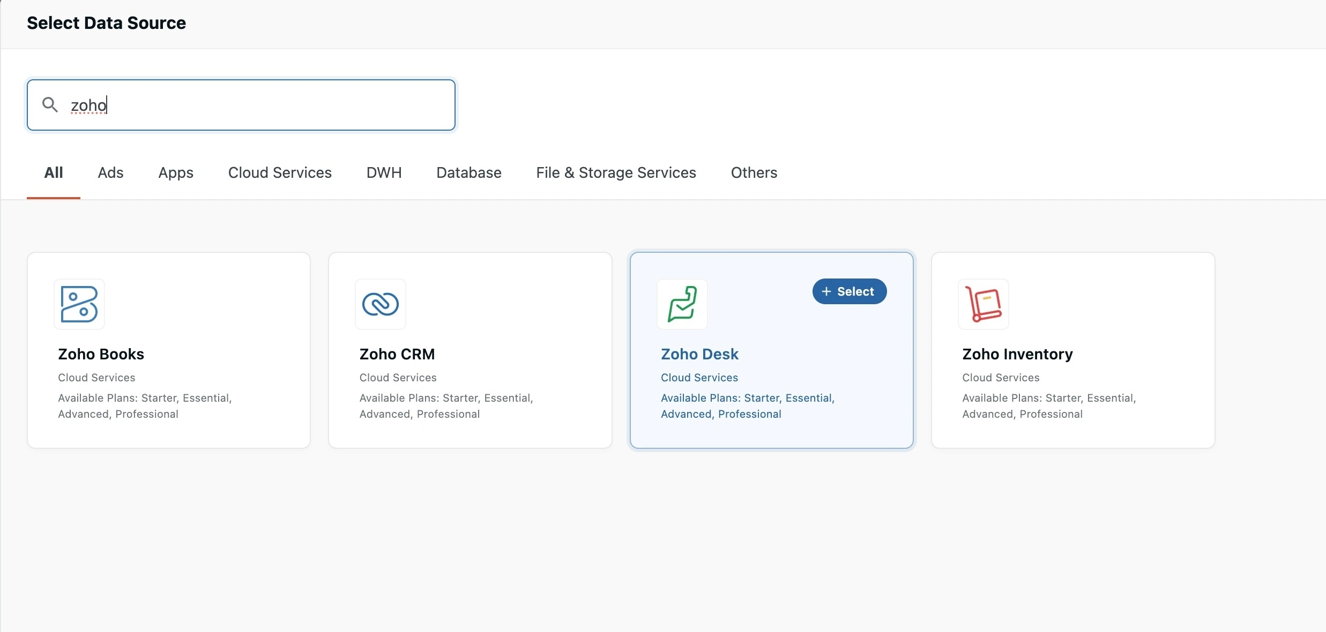Open the DWH tab

pos(384,172)
